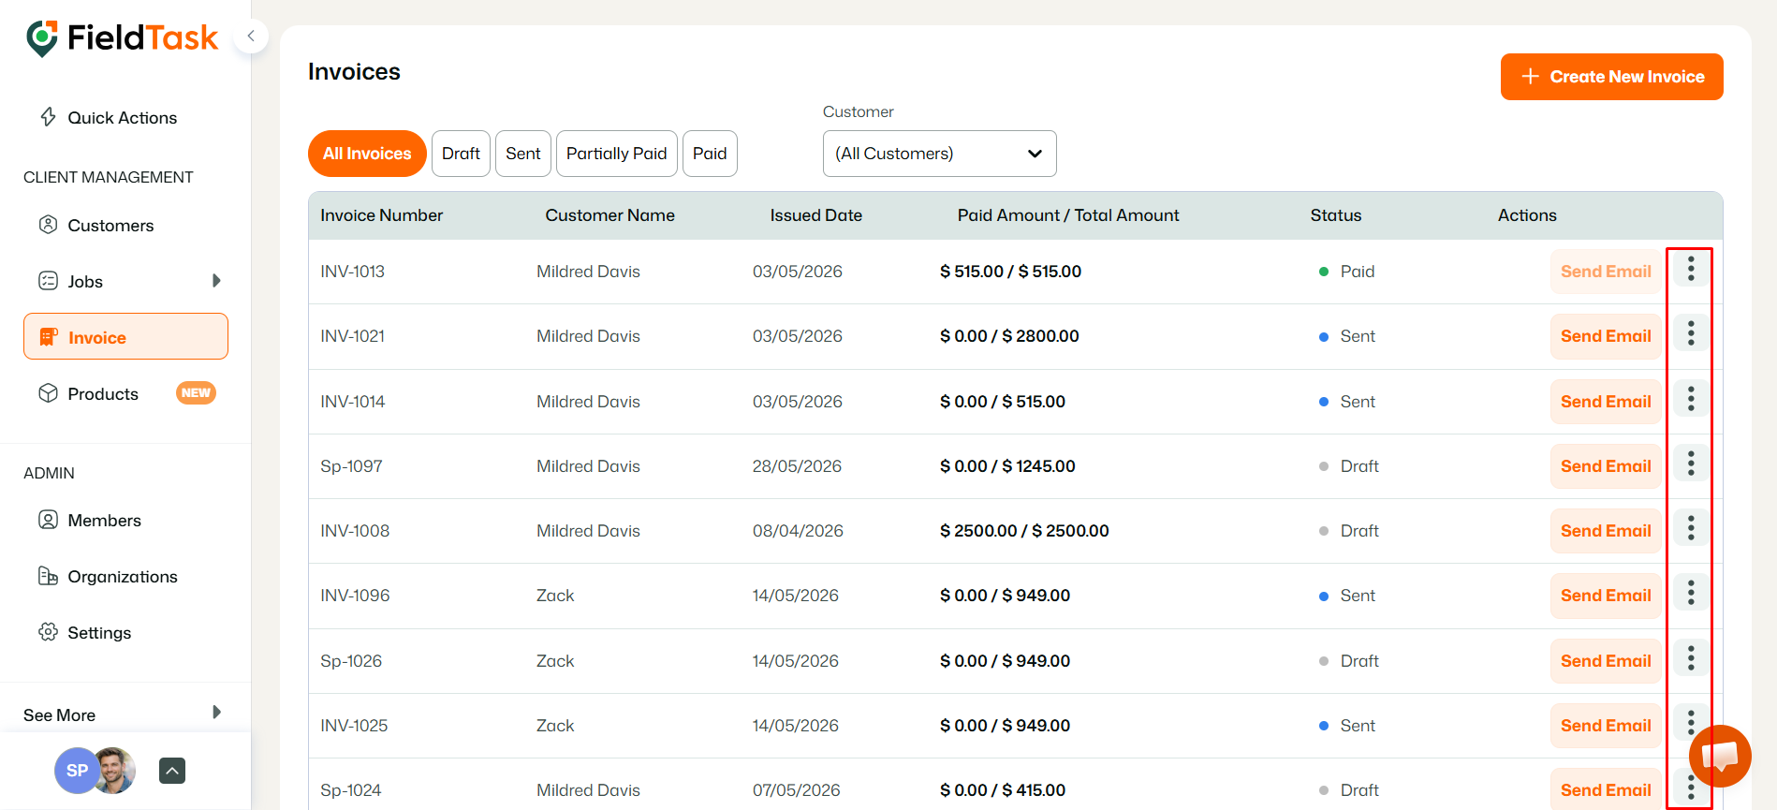Screen dimensions: 1777x810
Task: Filter invoices by Draft
Action: tap(461, 154)
